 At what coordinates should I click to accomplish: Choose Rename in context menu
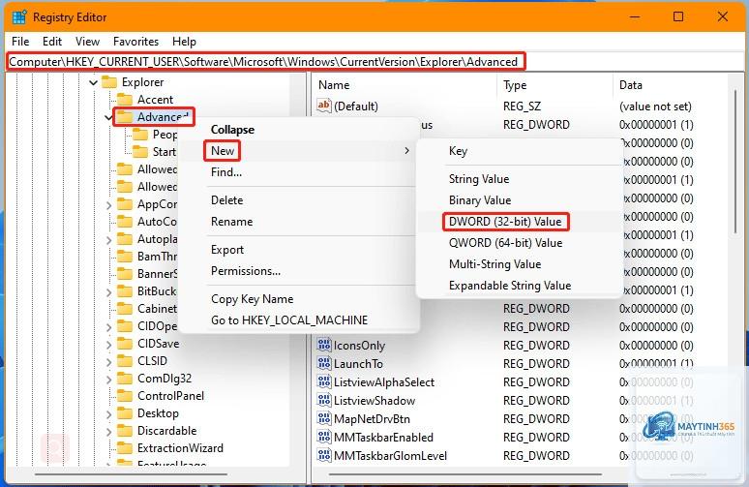299,222
